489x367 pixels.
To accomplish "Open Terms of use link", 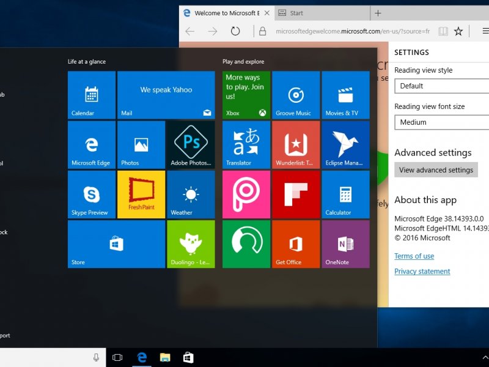I will coord(414,256).
